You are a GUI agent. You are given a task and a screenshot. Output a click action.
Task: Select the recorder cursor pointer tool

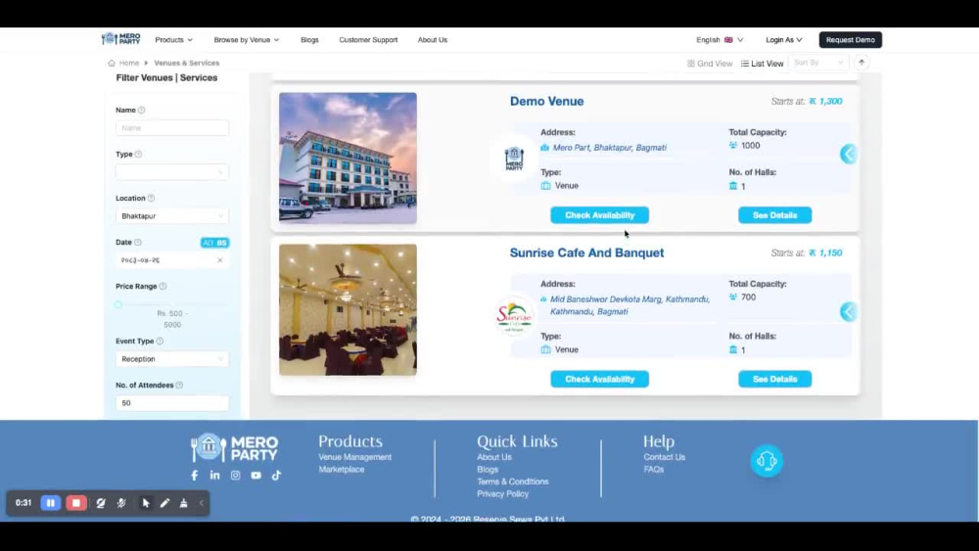[146, 503]
